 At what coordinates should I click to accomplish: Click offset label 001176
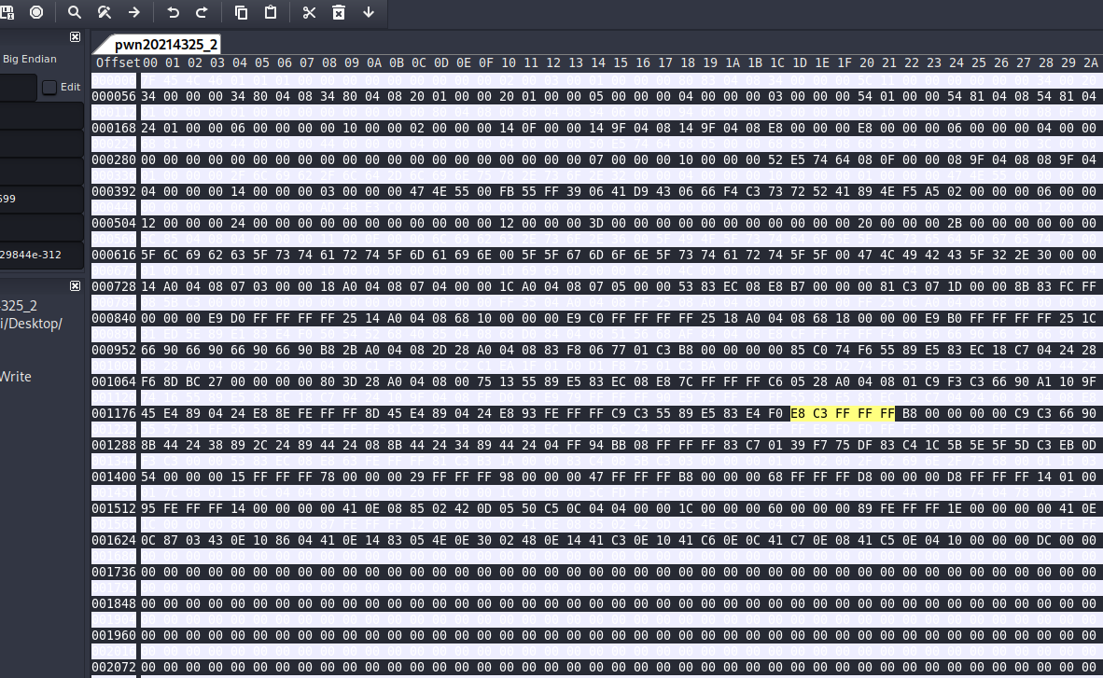(x=113, y=413)
